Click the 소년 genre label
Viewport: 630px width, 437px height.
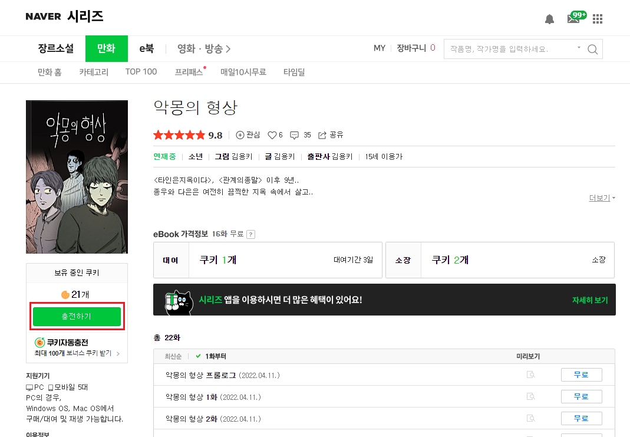(196, 157)
